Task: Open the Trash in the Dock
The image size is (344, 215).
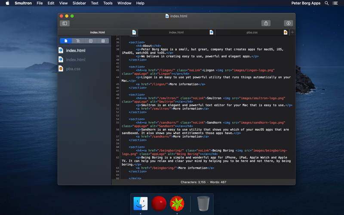Action: [203, 203]
